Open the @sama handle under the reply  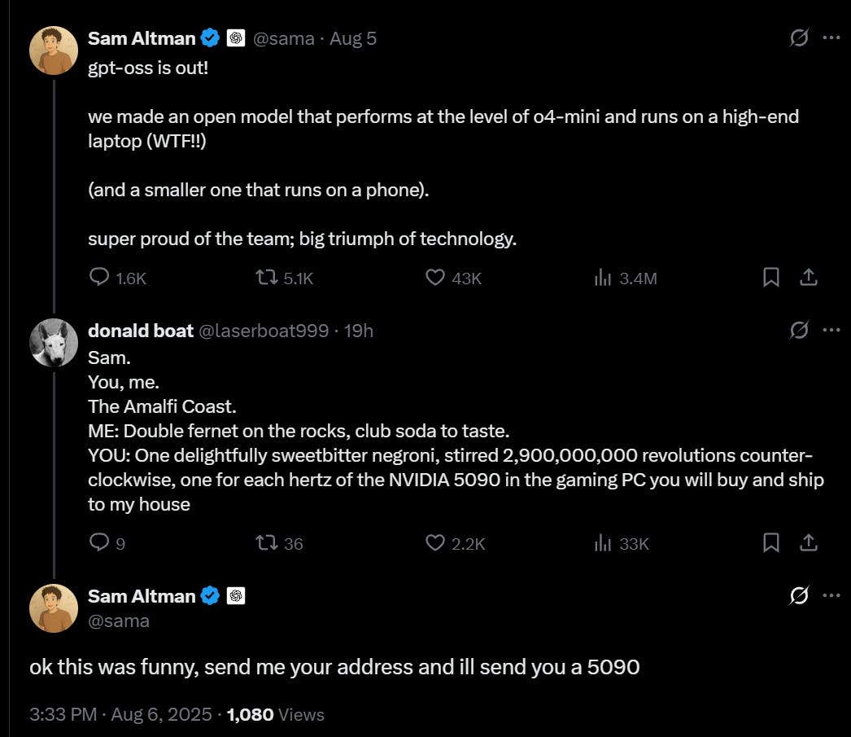click(x=119, y=621)
